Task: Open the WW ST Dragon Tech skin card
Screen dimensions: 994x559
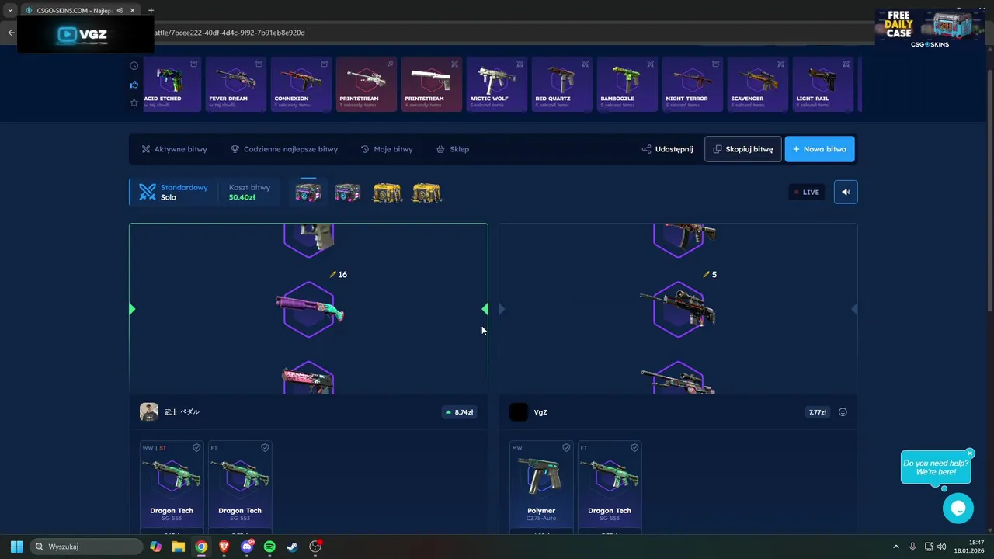Action: [x=172, y=487]
